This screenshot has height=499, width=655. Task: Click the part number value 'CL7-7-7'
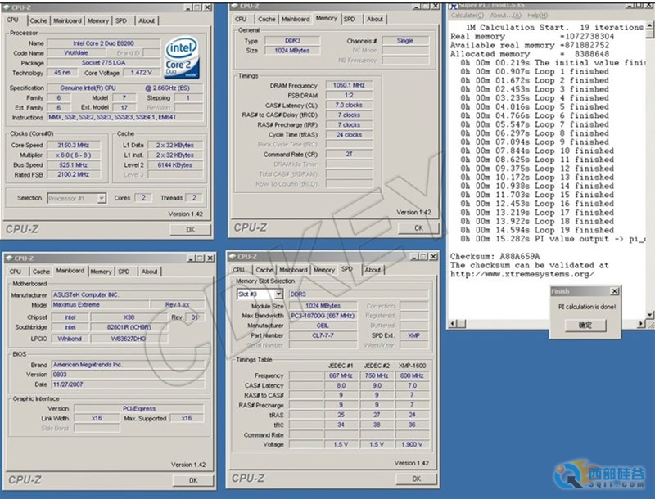pyautogui.click(x=323, y=335)
